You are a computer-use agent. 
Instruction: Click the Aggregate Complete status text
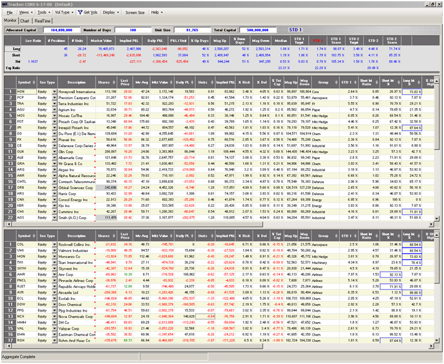(19, 357)
